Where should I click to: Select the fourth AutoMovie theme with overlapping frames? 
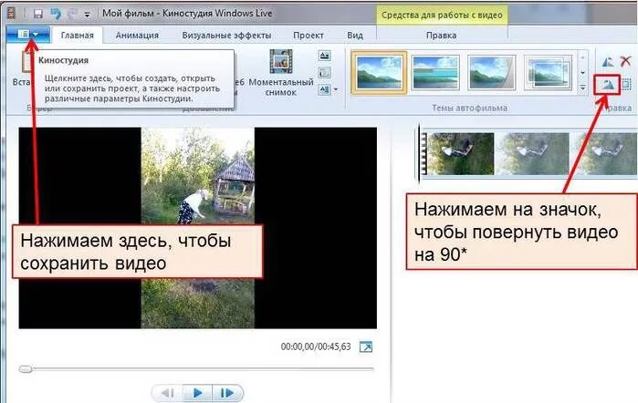548,73
